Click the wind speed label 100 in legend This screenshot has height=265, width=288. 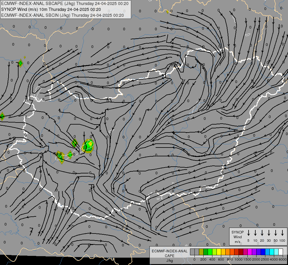(x=282, y=241)
